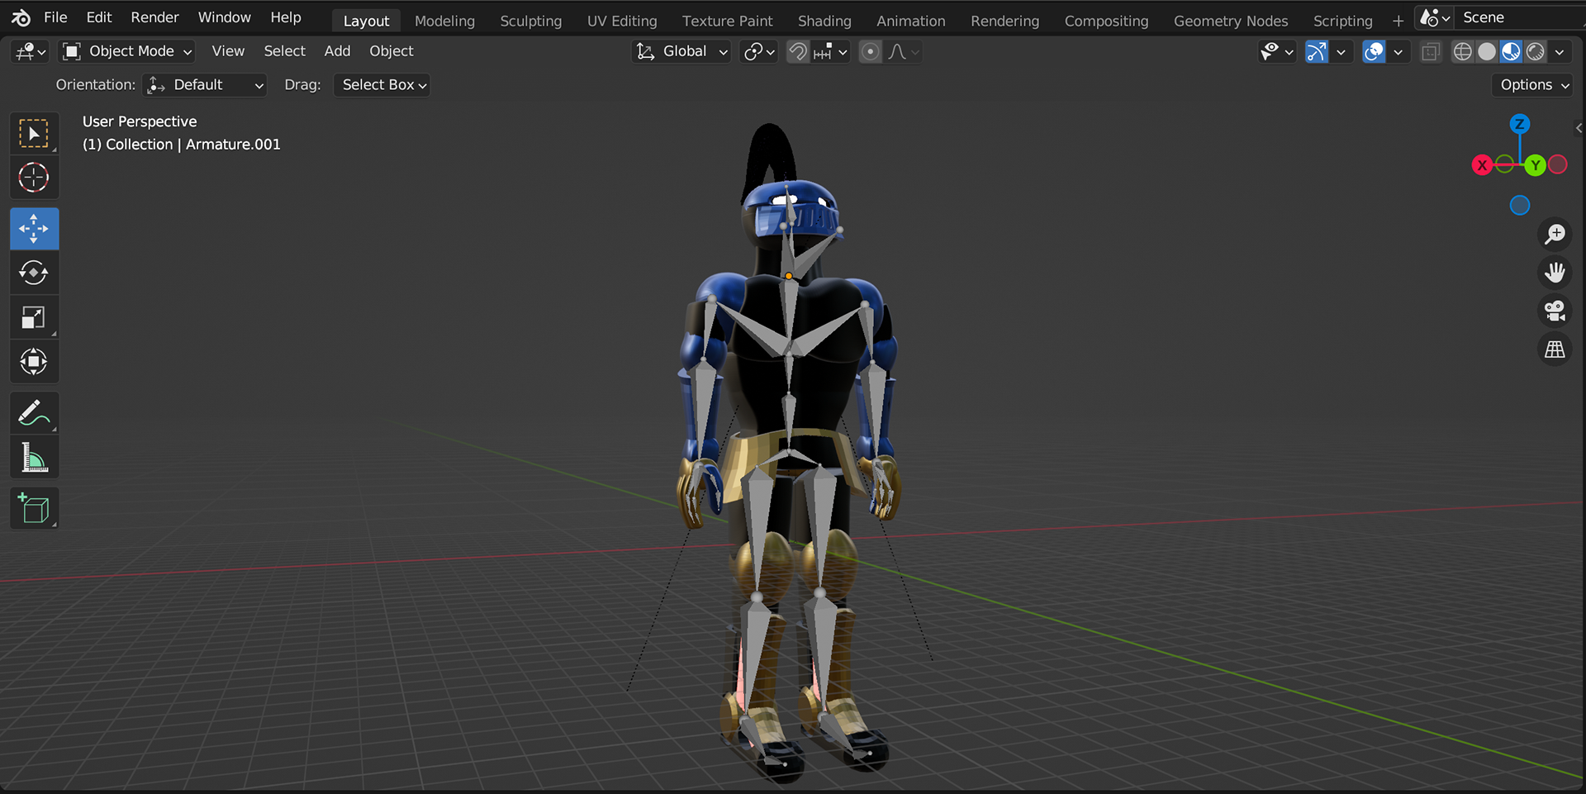Select the Add Cube tool
Image resolution: width=1586 pixels, height=794 pixels.
click(x=34, y=508)
